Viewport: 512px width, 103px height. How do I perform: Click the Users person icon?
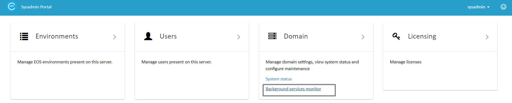[x=148, y=36]
